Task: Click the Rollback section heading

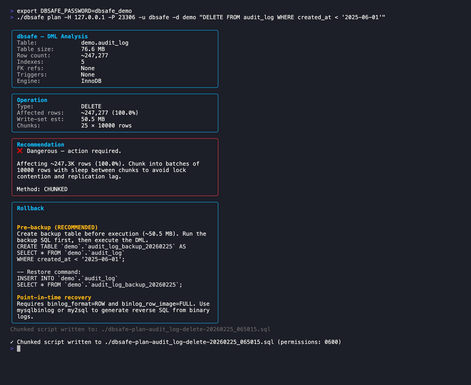Action: click(30, 208)
